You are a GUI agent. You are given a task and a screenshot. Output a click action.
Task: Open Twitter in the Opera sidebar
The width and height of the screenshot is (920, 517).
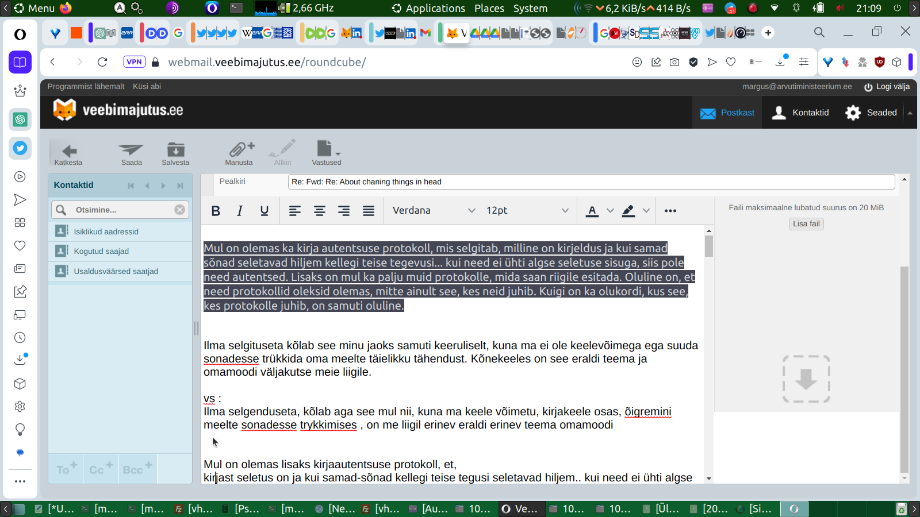(20, 148)
